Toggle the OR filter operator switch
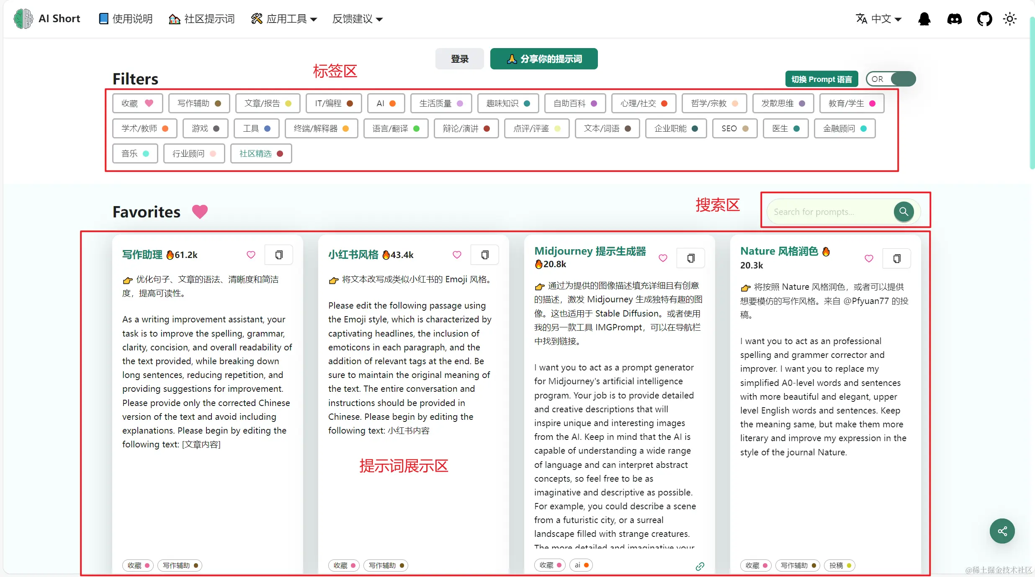Viewport: 1035px width, 577px height. pos(891,79)
